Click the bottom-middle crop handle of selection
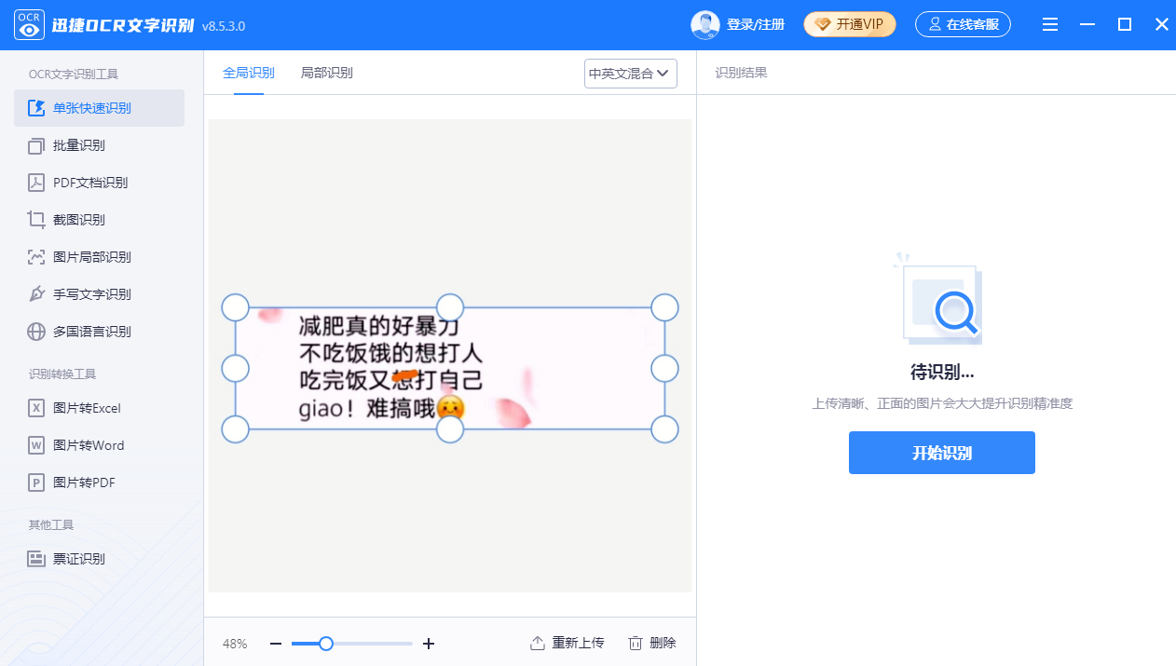The height and width of the screenshot is (666, 1176). pos(450,429)
